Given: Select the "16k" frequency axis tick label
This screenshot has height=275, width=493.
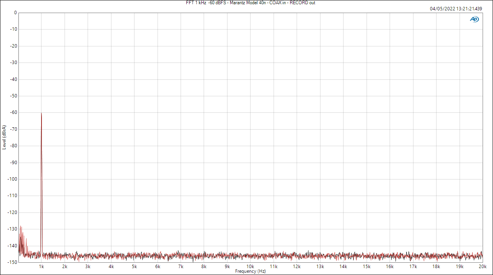Looking at the screenshot, I should click(390, 267).
